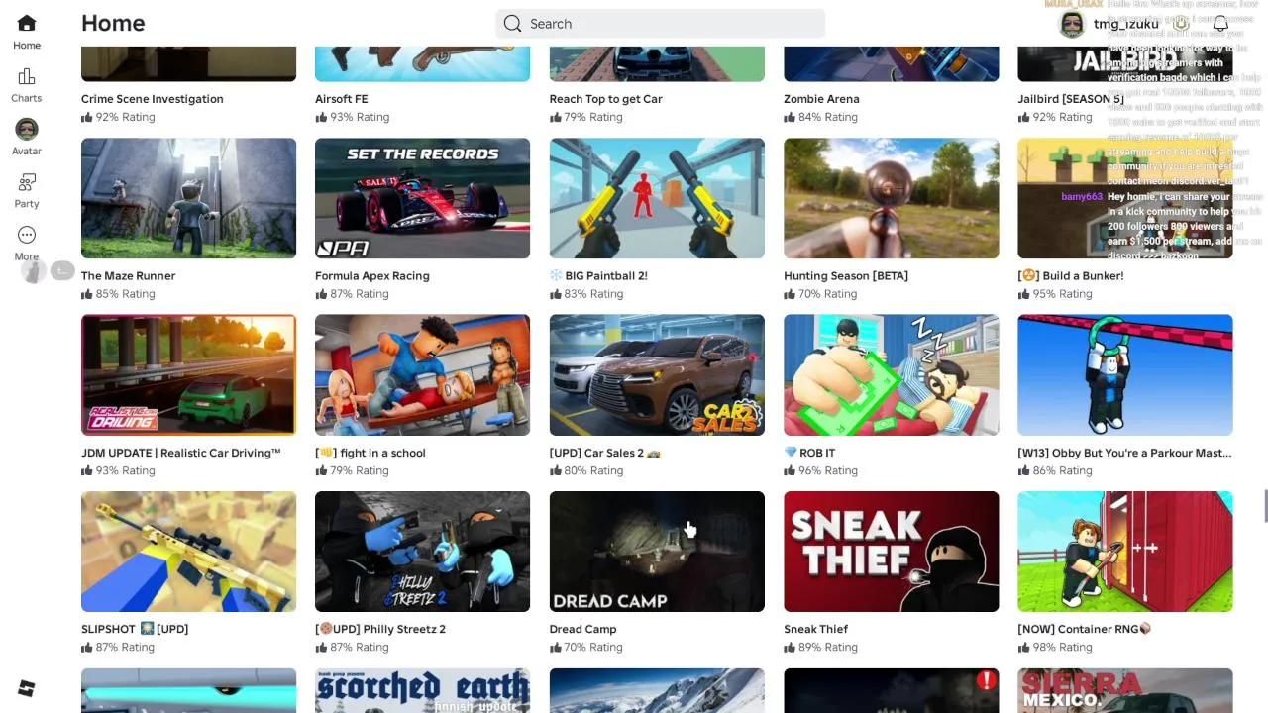Open Hunting Season BETA thumbnail

click(891, 198)
